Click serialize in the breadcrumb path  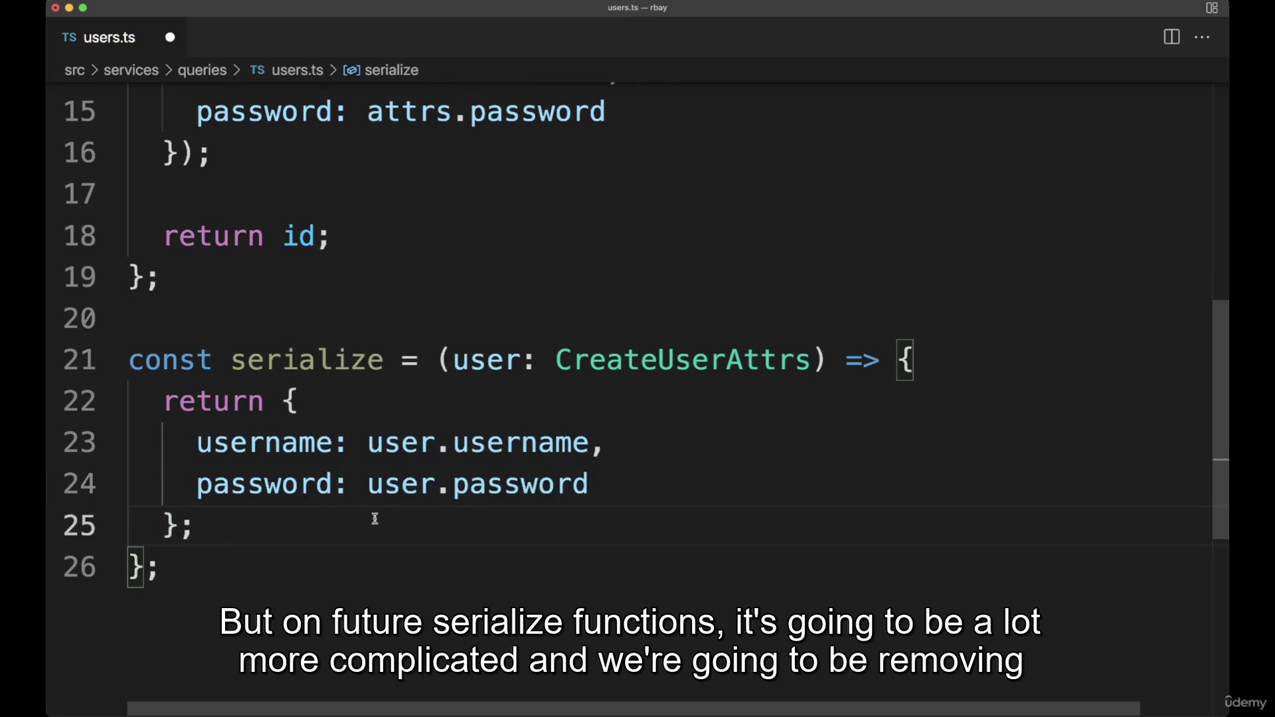(x=391, y=70)
